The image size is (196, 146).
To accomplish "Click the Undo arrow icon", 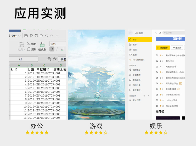I will click(x=47, y=36).
